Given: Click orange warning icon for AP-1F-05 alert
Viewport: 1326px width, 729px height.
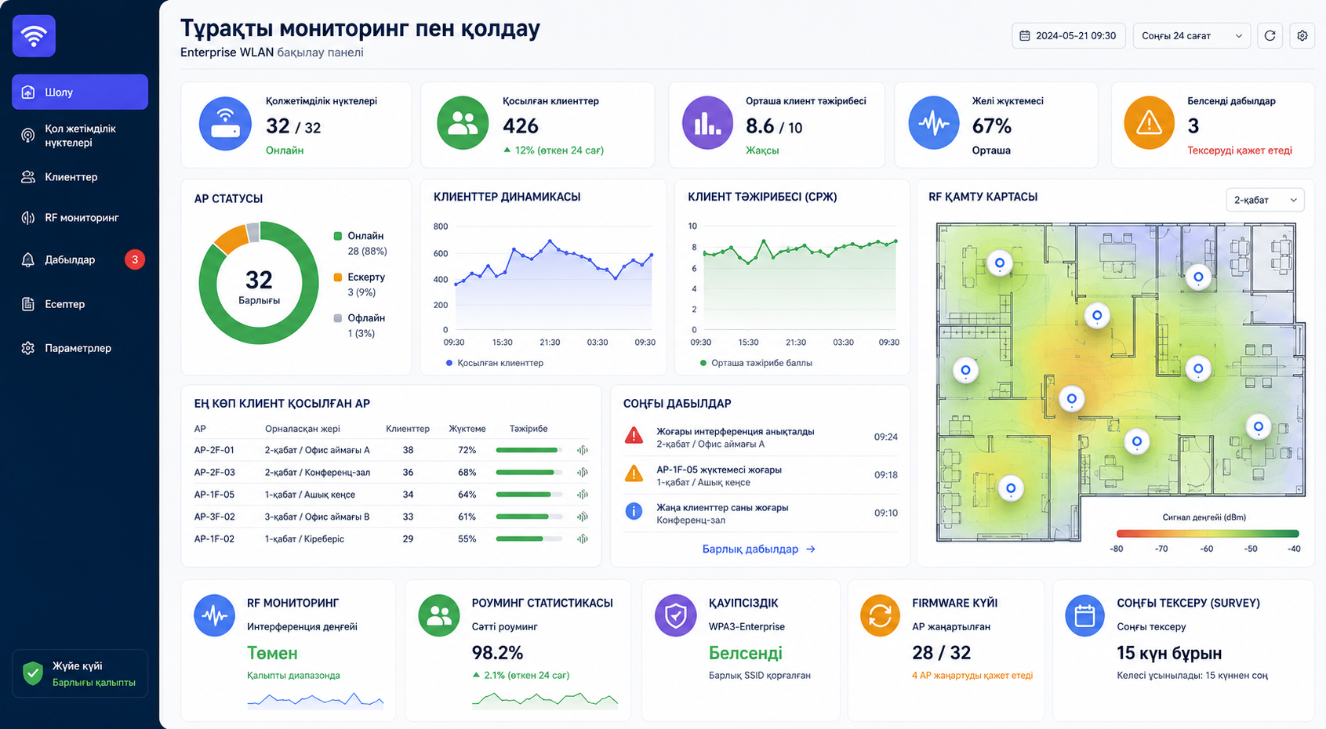Looking at the screenshot, I should (634, 474).
